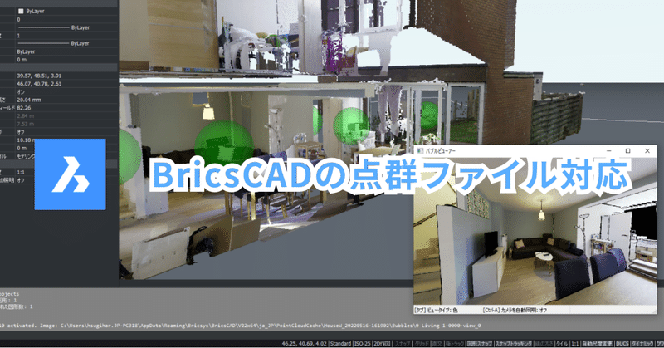Image resolution: width=664 pixels, height=348 pixels.
Task: Click the greyed-out 2.84 m value
Action: coord(26,115)
